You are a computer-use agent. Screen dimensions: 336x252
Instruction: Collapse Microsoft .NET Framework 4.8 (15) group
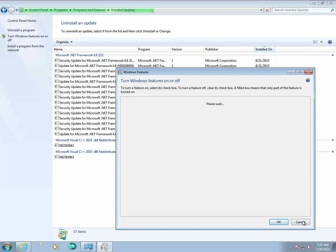(333, 55)
